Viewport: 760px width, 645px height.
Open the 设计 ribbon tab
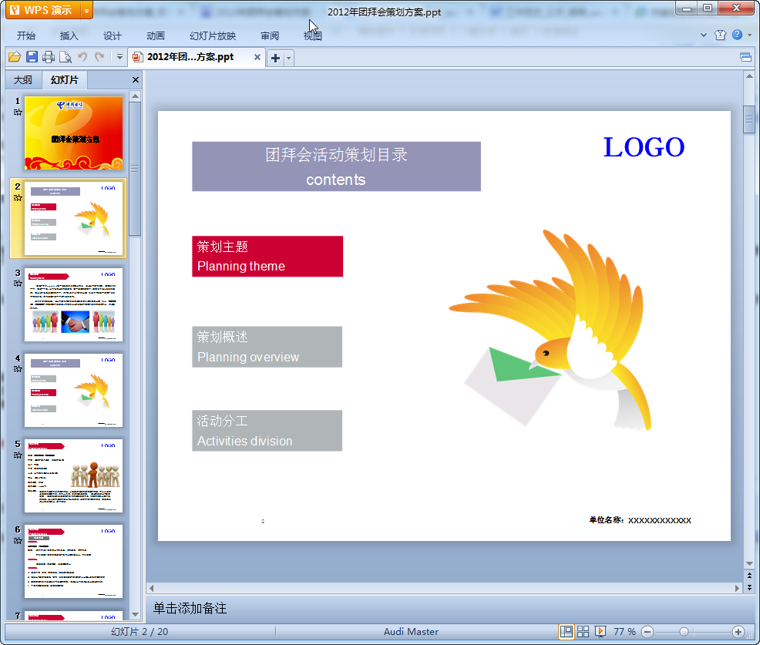[112, 35]
